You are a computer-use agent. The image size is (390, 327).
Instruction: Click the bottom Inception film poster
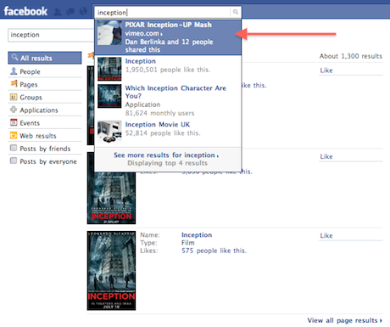[x=111, y=271]
